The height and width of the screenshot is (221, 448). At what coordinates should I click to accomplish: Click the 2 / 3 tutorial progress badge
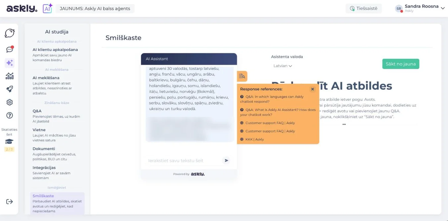pos(9,149)
